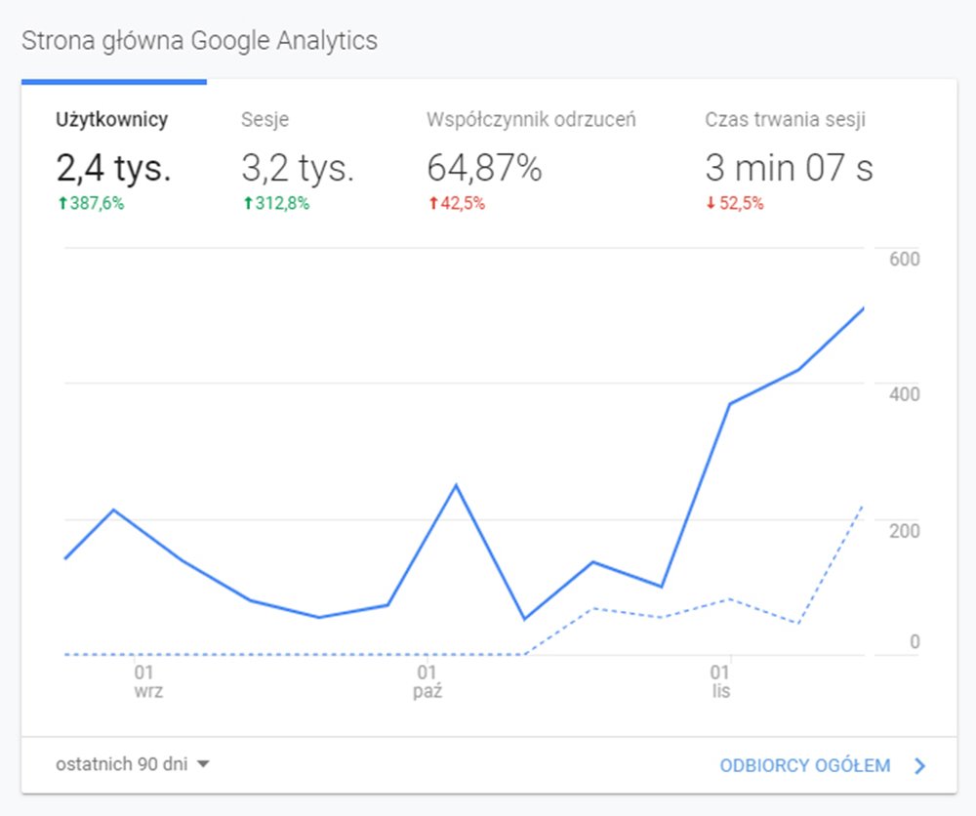Open the ODBIORCY OGÓŁEM report link

tap(804, 766)
